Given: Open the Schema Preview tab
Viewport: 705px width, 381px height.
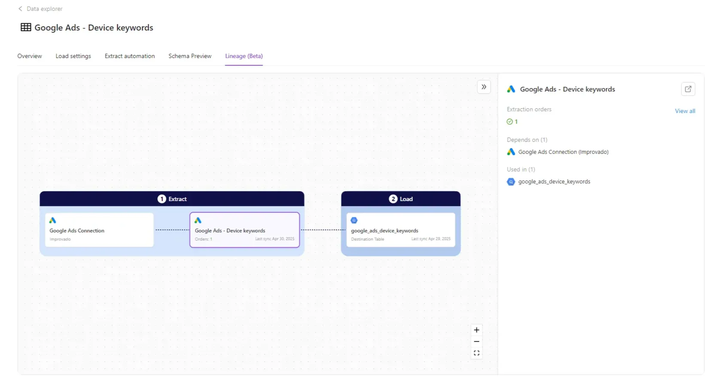Looking at the screenshot, I should click(190, 56).
